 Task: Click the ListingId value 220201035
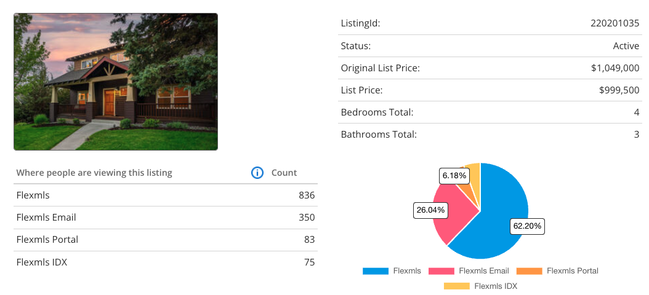point(615,23)
